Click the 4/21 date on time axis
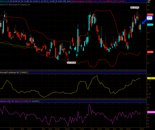 (11, 128)
